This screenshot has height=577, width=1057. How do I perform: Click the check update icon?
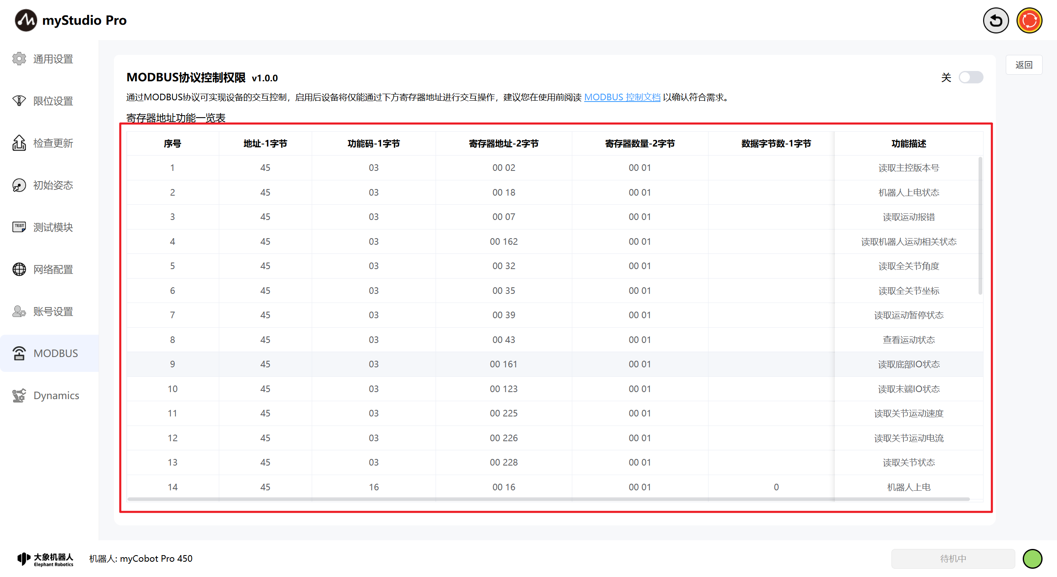(x=19, y=143)
